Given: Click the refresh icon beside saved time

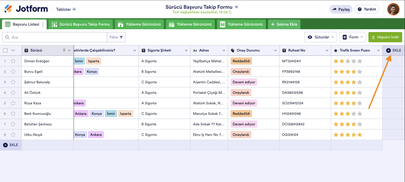Looking at the screenshot, I should pos(230,12).
